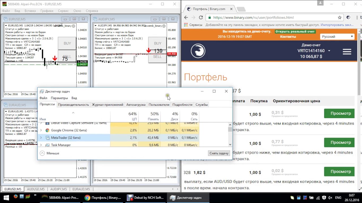This screenshot has width=362, height=203.
Task: Switch to Подробности tab
Action: click(x=182, y=105)
